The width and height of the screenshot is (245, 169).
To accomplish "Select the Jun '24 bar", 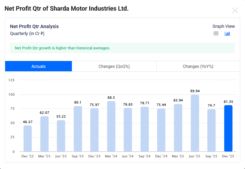I will point(128,130).
